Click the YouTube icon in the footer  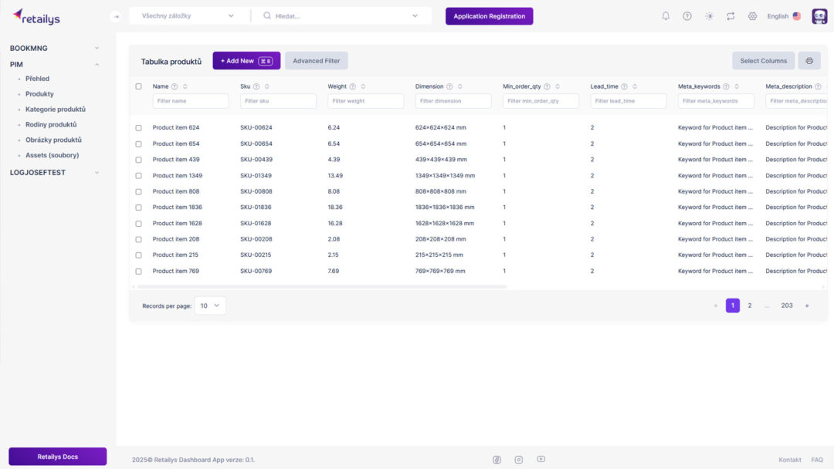[541, 459]
